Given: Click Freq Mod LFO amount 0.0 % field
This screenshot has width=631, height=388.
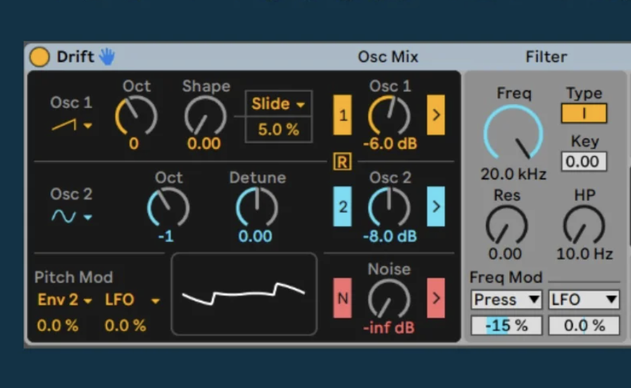Looking at the screenshot, I should [x=584, y=325].
